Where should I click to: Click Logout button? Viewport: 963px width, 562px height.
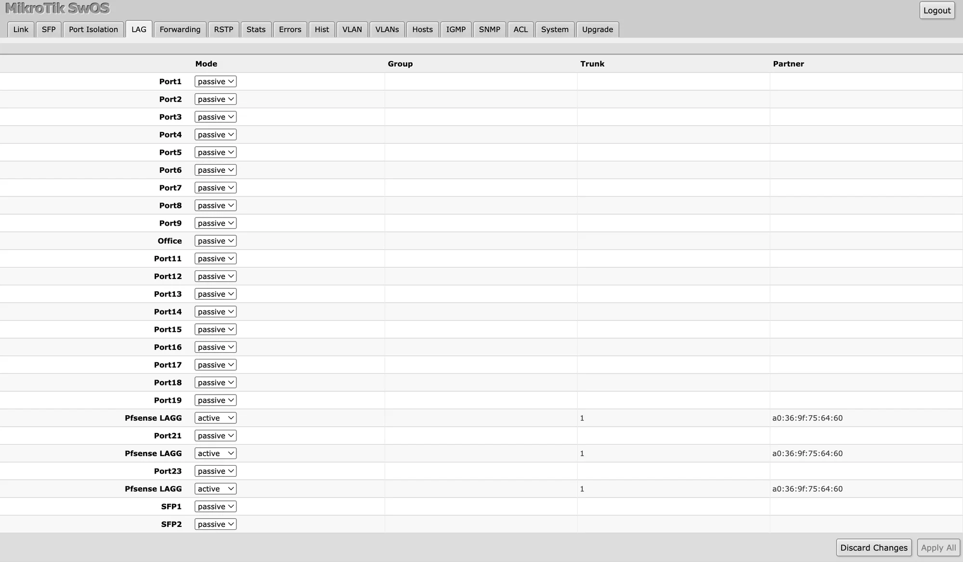(x=937, y=10)
